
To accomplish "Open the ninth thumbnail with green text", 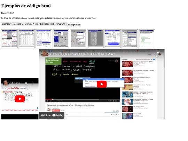I will [x=147, y=39].
